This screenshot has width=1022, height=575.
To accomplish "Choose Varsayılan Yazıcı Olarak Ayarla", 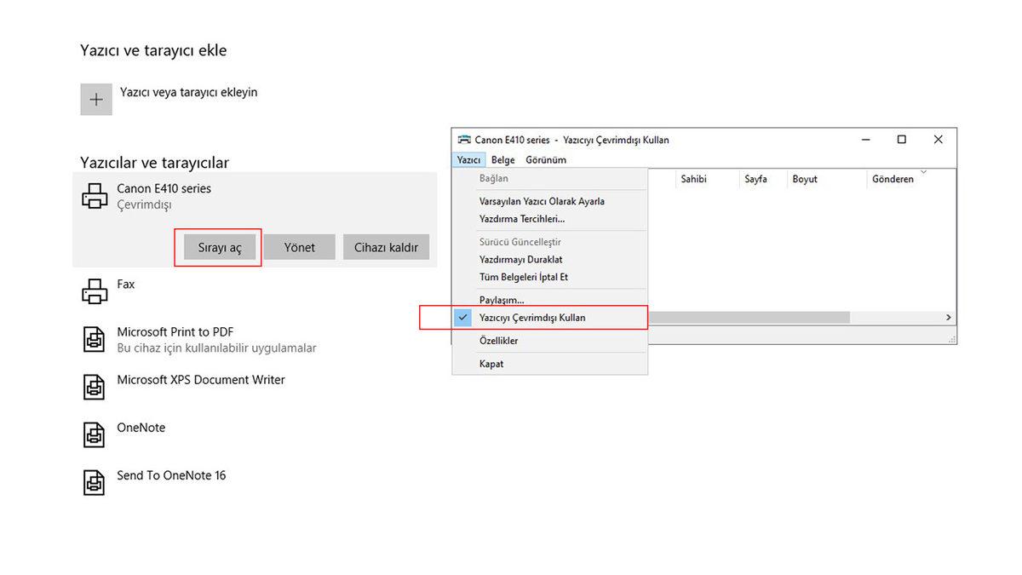I will tap(542, 202).
